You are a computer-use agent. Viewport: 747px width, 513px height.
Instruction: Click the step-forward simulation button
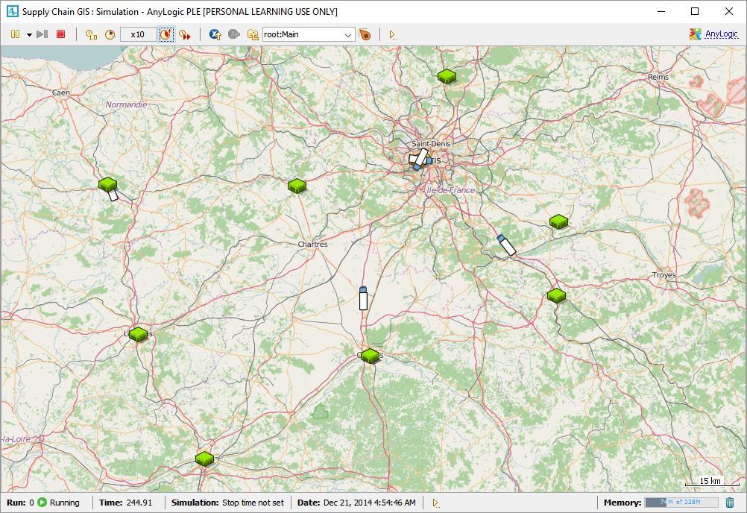42,34
